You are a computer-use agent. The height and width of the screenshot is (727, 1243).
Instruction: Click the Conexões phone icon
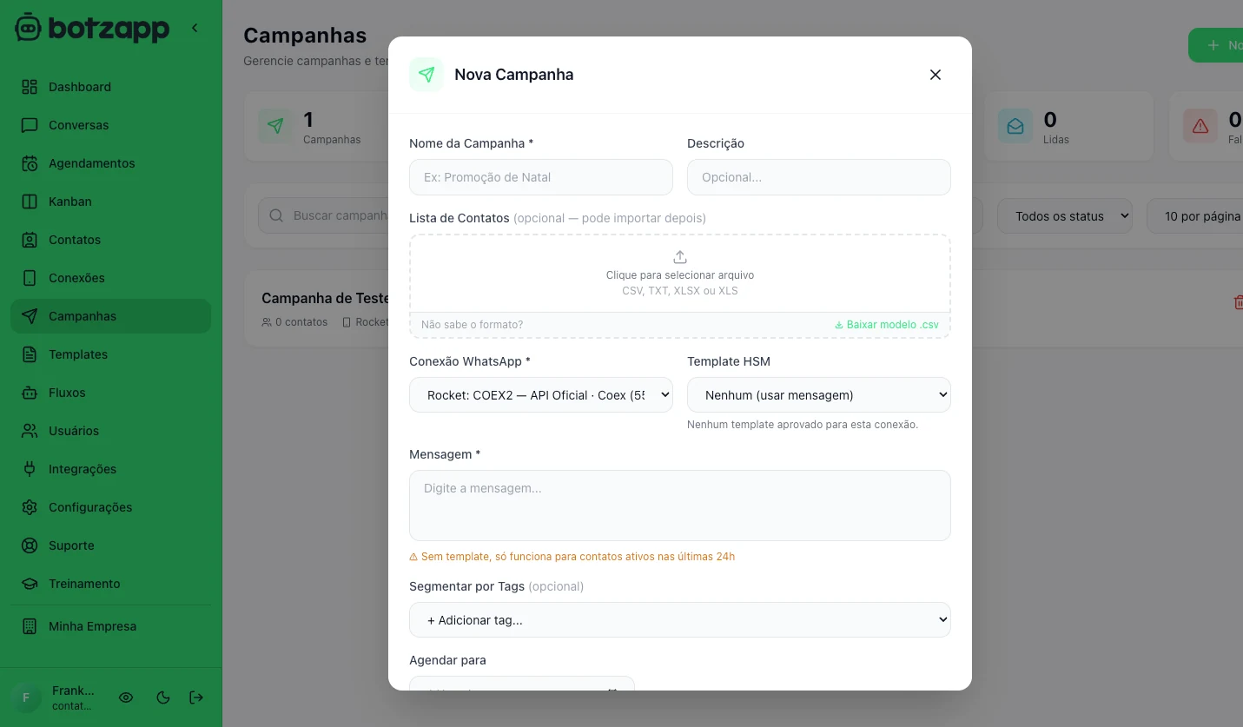point(30,278)
